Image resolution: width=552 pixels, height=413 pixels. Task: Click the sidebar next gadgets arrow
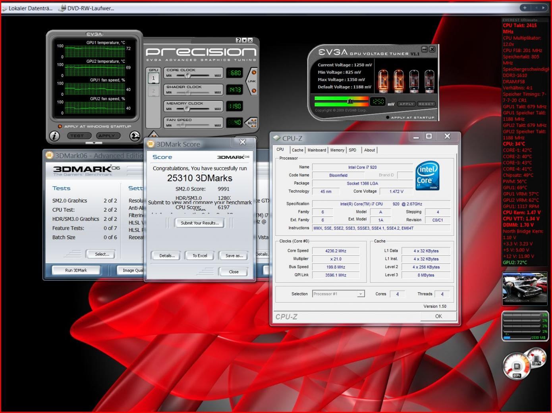coord(543,8)
